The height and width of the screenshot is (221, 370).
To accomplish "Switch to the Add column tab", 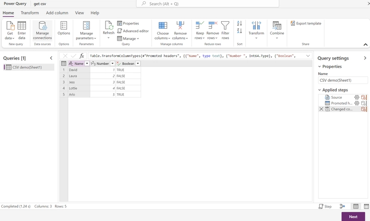I will pos(57,13).
